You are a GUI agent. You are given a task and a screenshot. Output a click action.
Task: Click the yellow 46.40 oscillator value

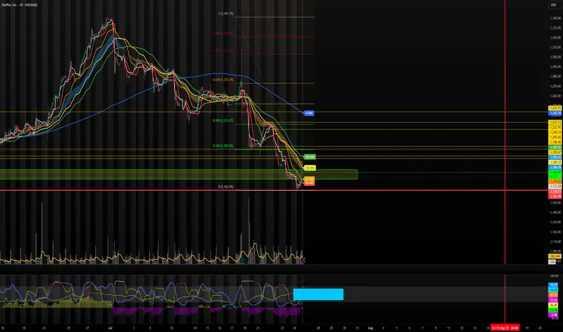(x=553, y=305)
